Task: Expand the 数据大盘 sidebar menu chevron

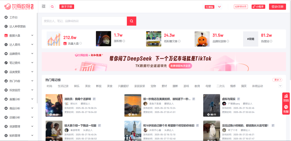Action: (32, 35)
